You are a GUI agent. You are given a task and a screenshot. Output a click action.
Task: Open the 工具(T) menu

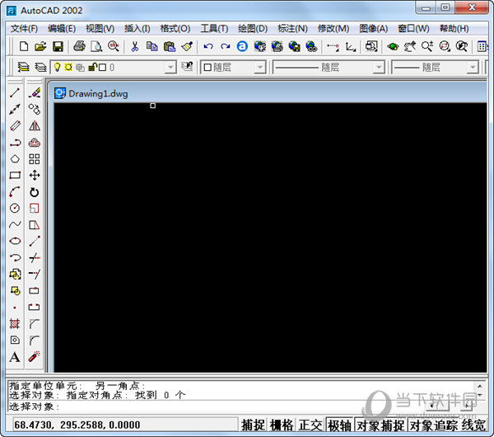coord(214,29)
